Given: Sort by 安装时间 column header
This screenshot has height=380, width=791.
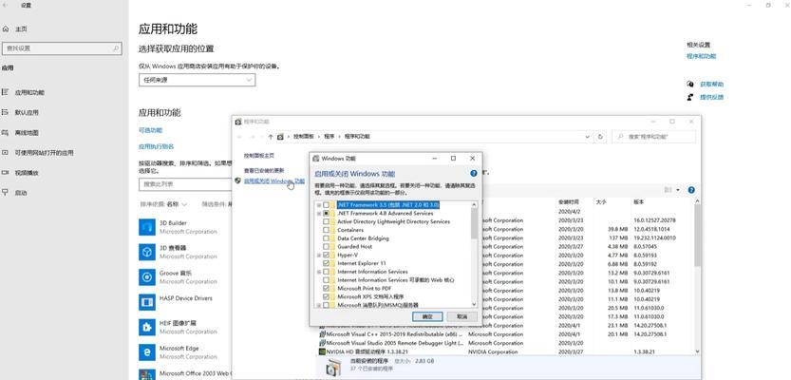Looking at the screenshot, I should click(x=569, y=201).
